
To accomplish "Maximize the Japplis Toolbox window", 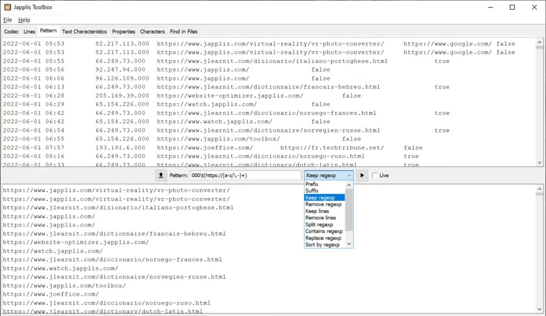I will [512, 7].
